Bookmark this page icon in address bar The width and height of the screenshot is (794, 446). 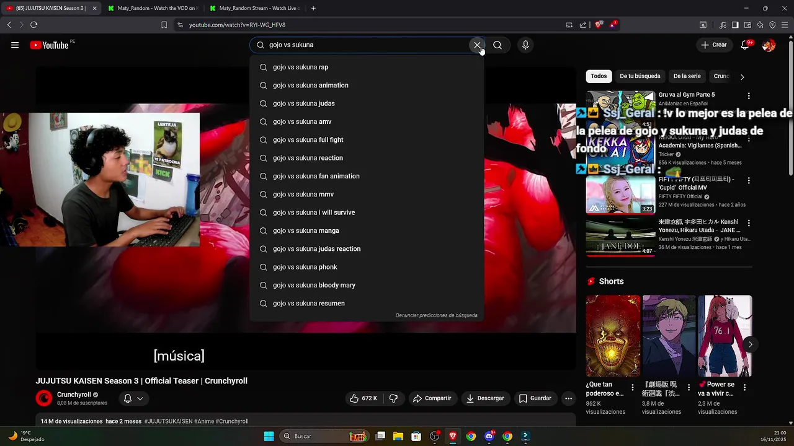[164, 25]
